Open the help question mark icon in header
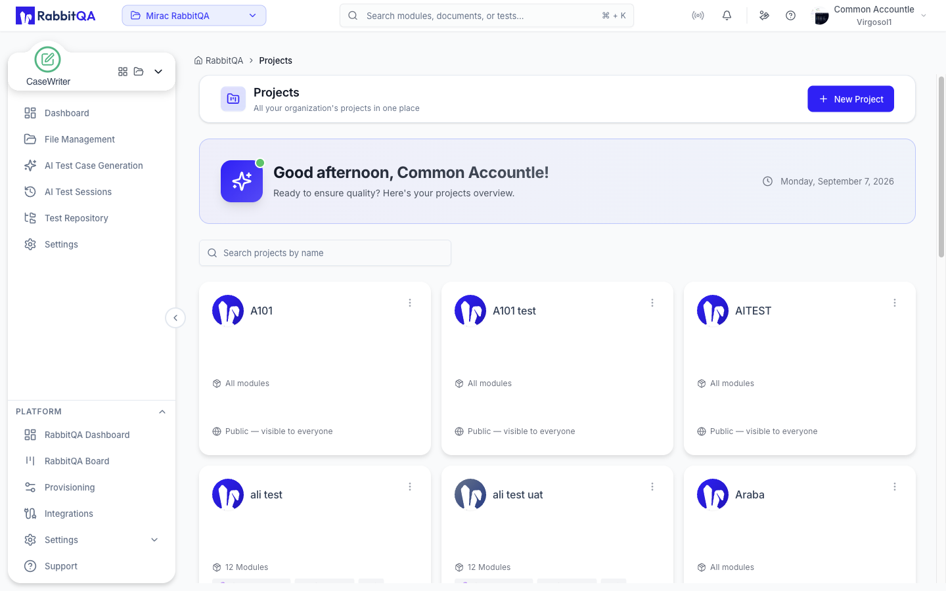The image size is (946, 591). pyautogui.click(x=791, y=16)
